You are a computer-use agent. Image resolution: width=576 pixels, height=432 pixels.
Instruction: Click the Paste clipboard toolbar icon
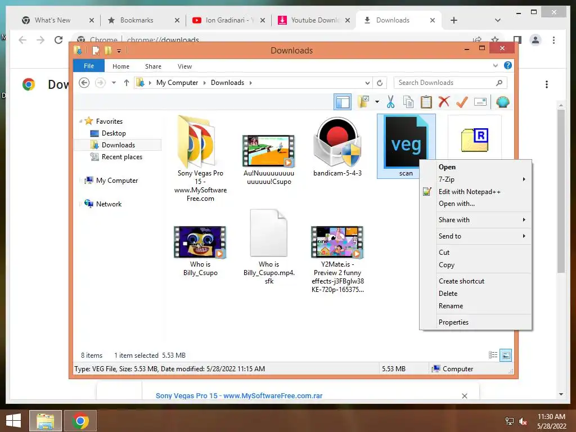coord(426,102)
